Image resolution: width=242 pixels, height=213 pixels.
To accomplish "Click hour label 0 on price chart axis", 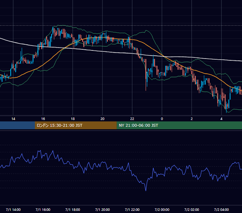I will pyautogui.click(x=162, y=119).
